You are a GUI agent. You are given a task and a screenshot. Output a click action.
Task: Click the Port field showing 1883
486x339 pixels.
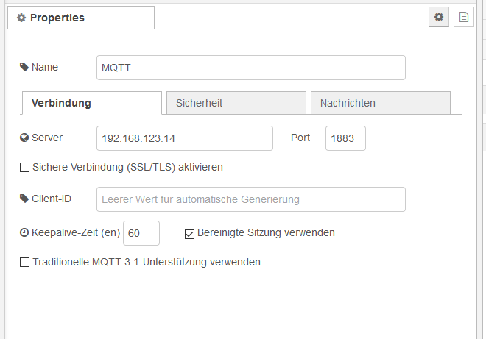[345, 138]
